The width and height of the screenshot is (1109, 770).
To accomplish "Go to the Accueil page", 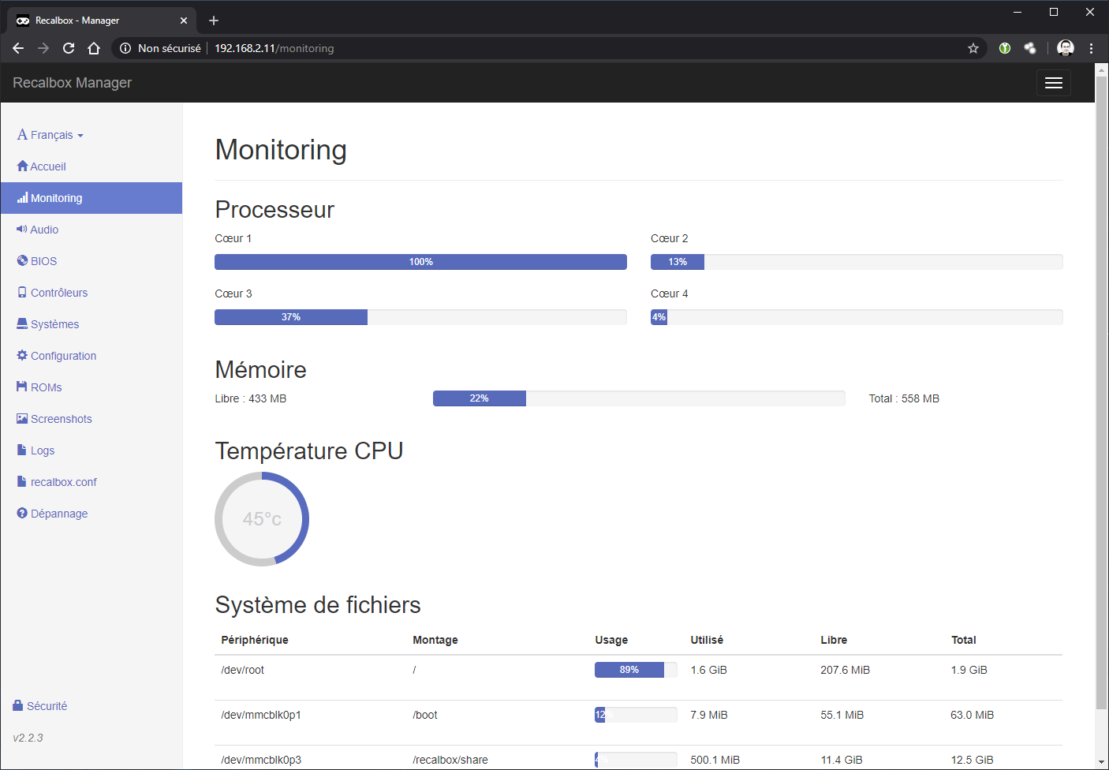I will tap(91, 166).
